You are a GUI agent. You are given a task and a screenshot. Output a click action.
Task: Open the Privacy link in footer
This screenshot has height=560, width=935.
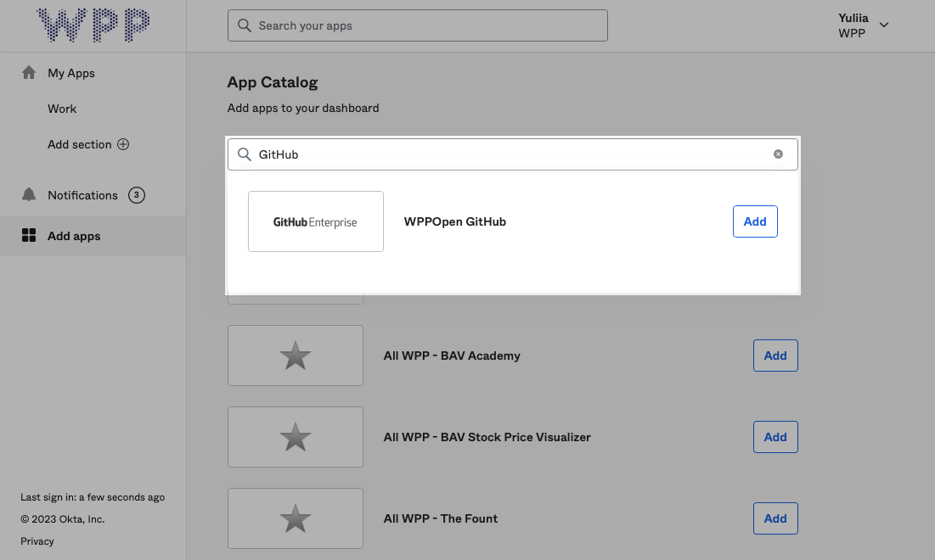click(37, 541)
